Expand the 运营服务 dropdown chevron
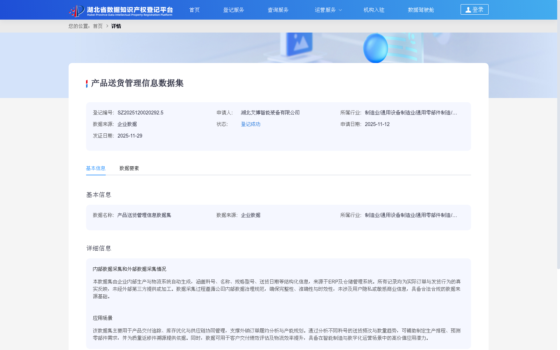This screenshot has width=560, height=350. click(x=340, y=10)
